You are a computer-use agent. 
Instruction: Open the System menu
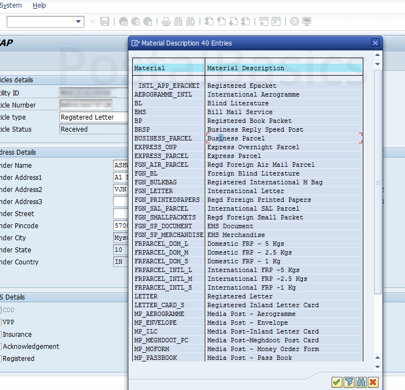coord(11,5)
